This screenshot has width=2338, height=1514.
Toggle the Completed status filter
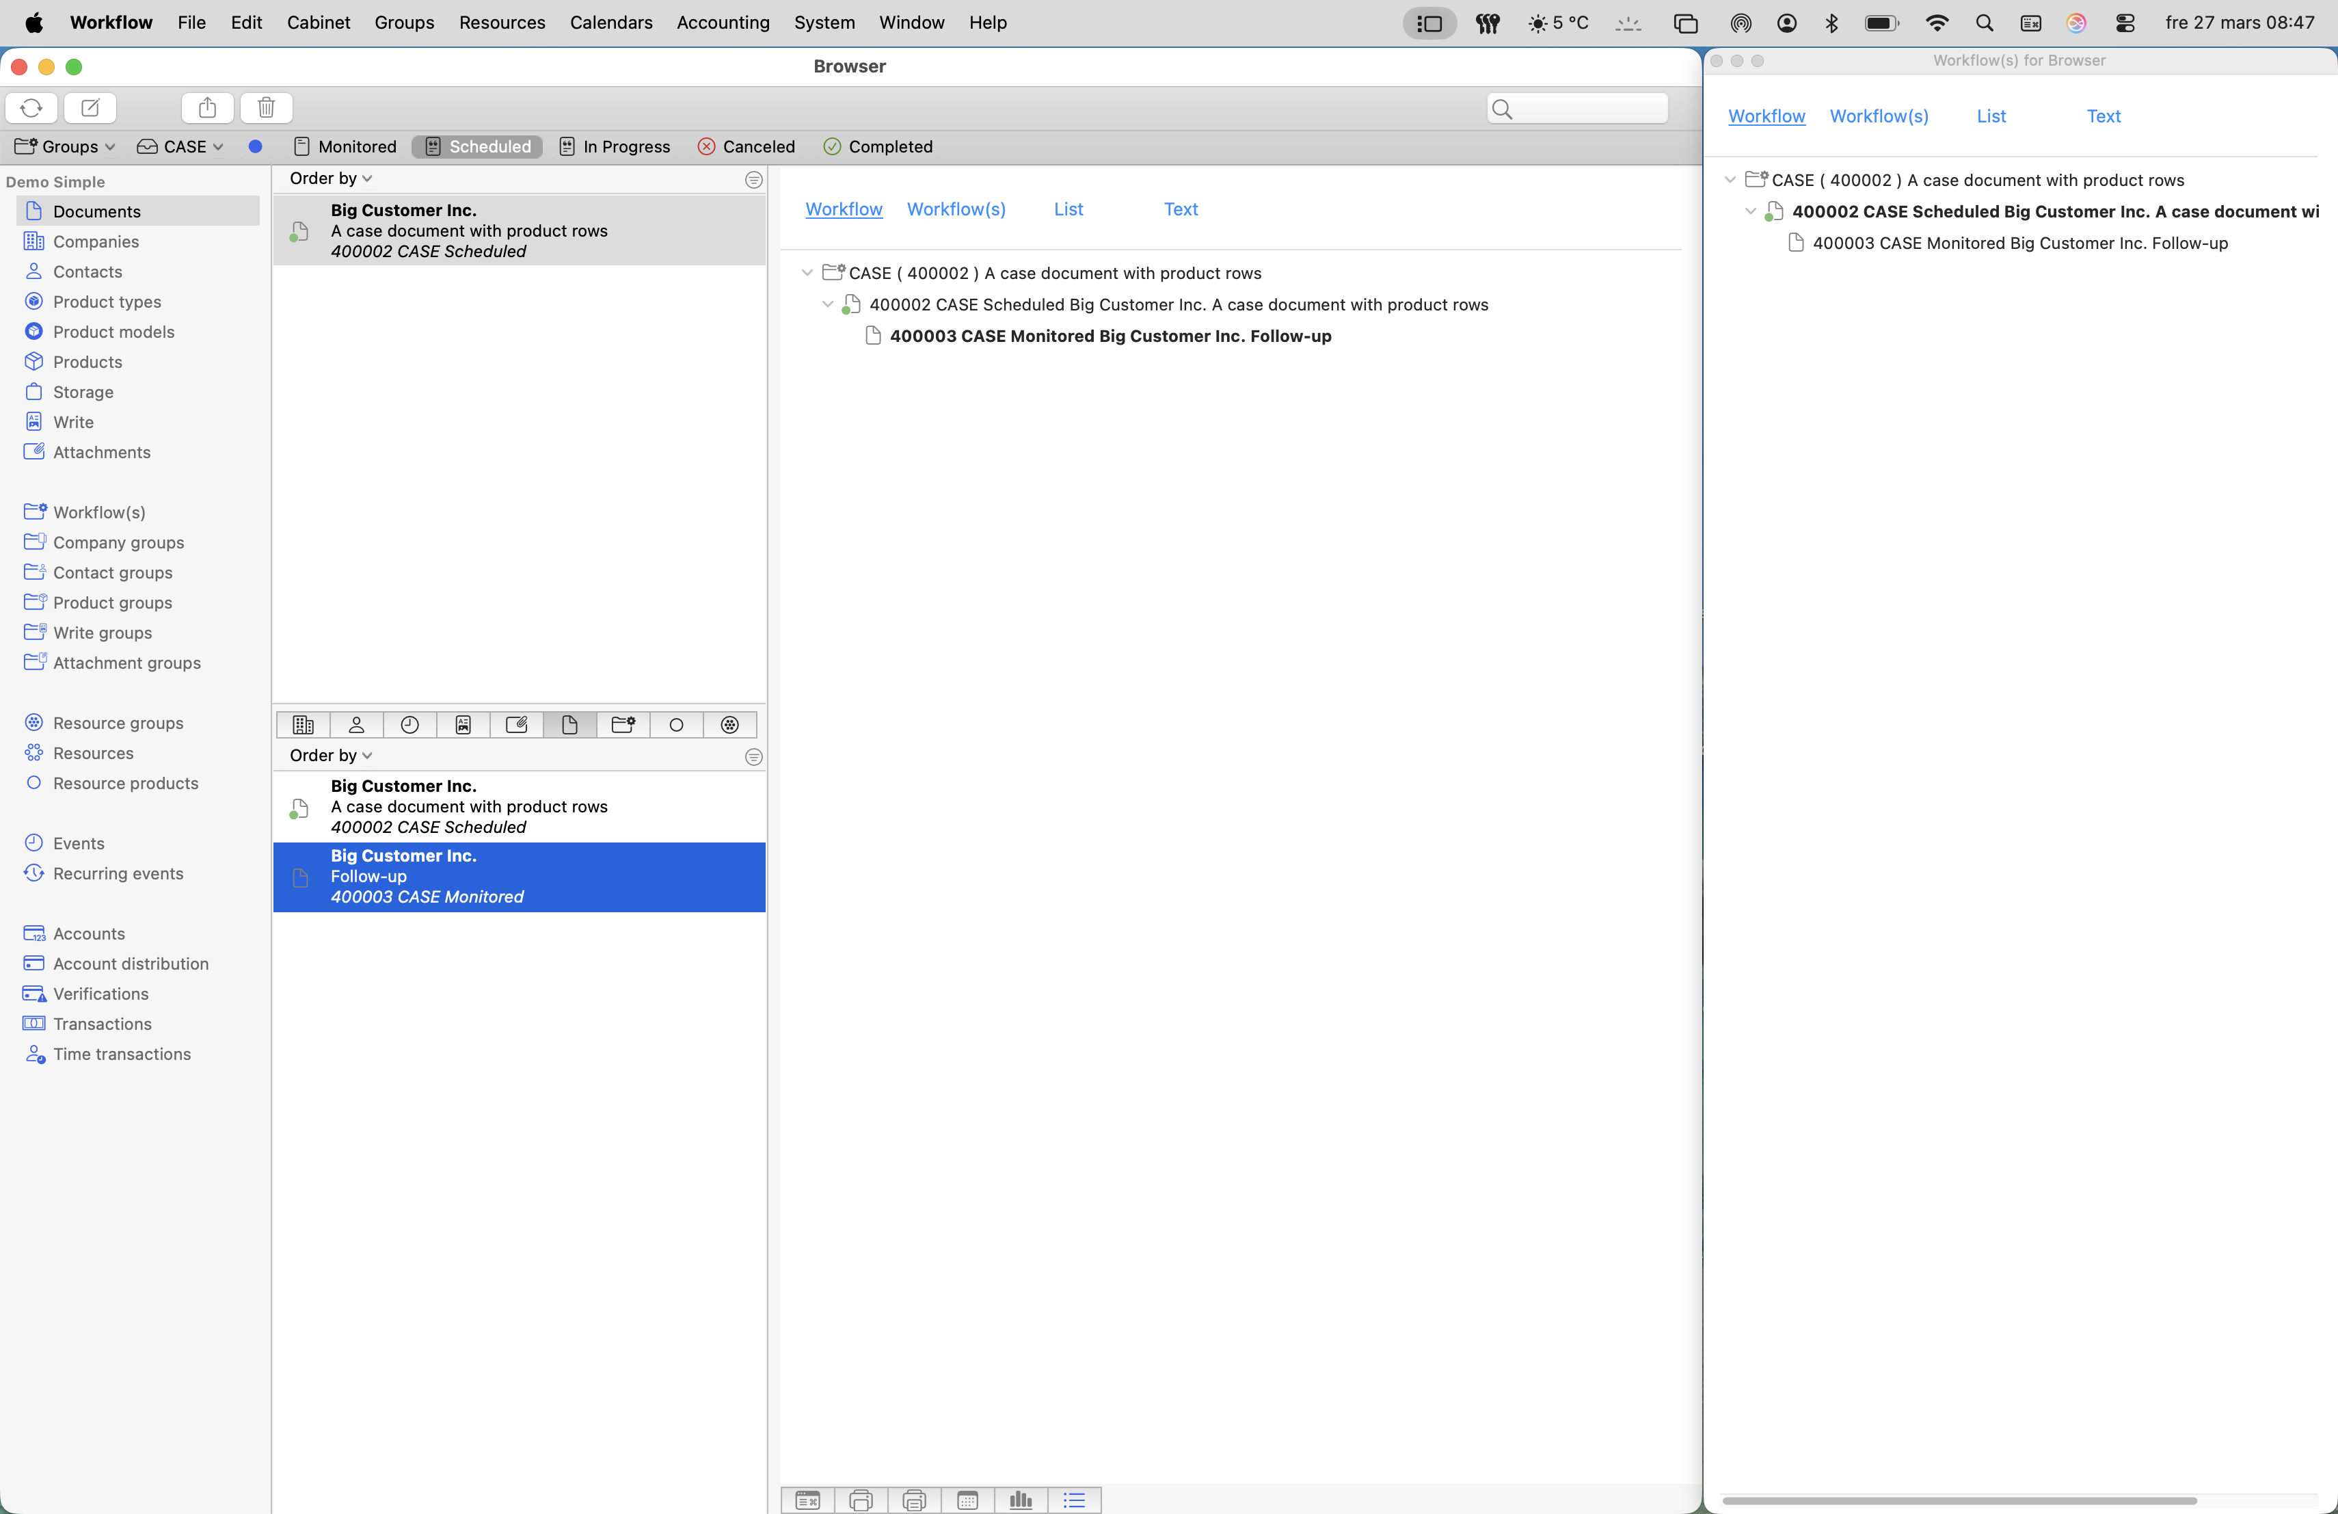878,146
